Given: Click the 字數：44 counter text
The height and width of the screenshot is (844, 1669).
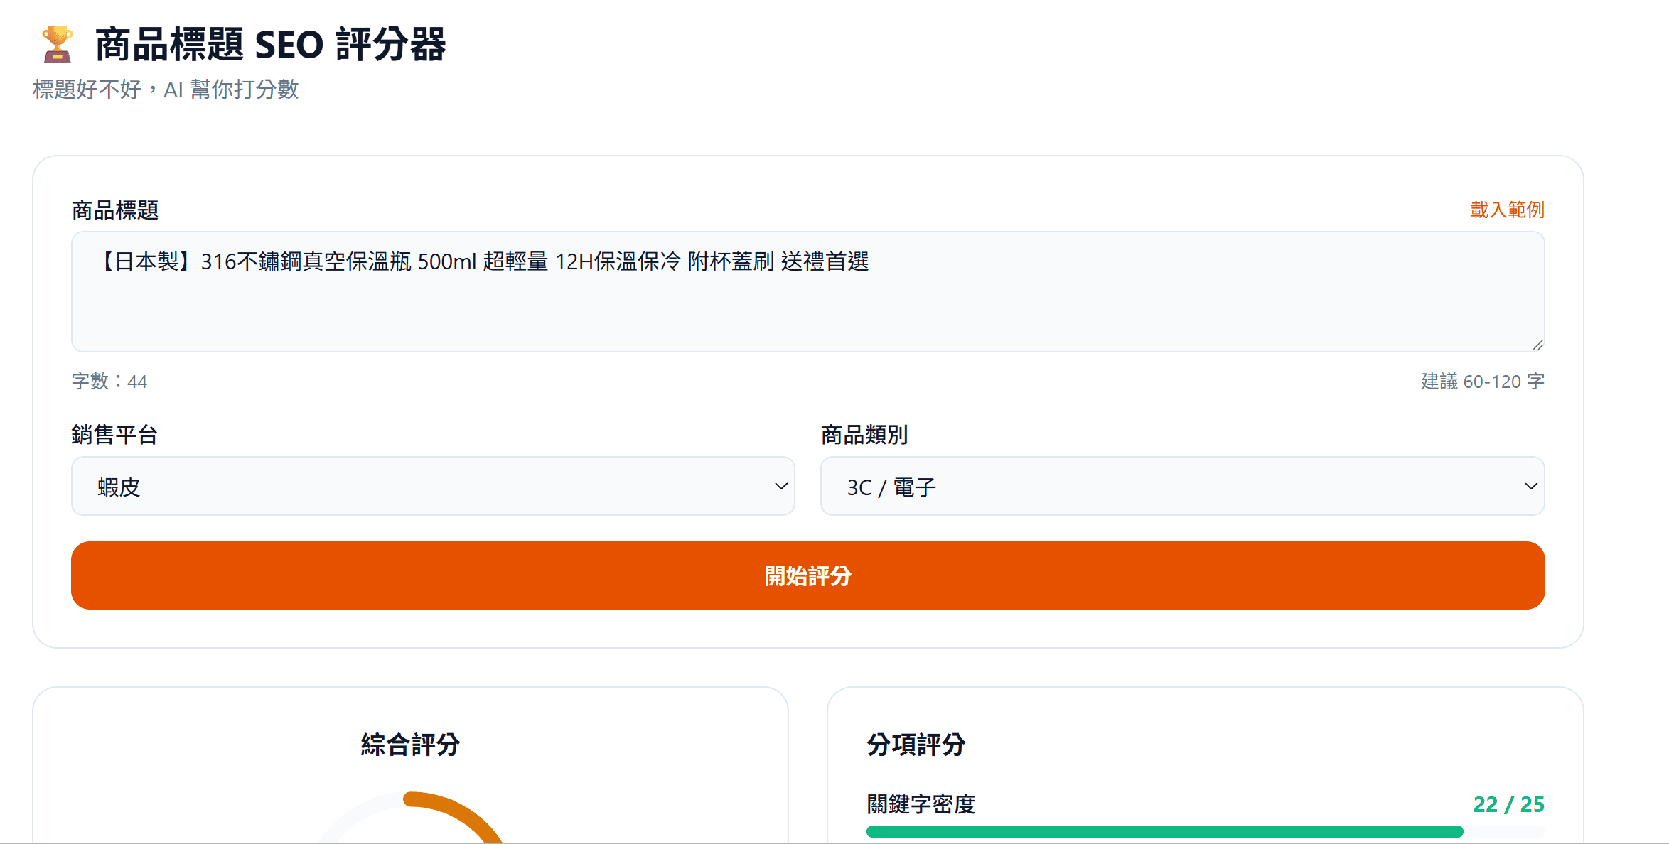Looking at the screenshot, I should (109, 382).
